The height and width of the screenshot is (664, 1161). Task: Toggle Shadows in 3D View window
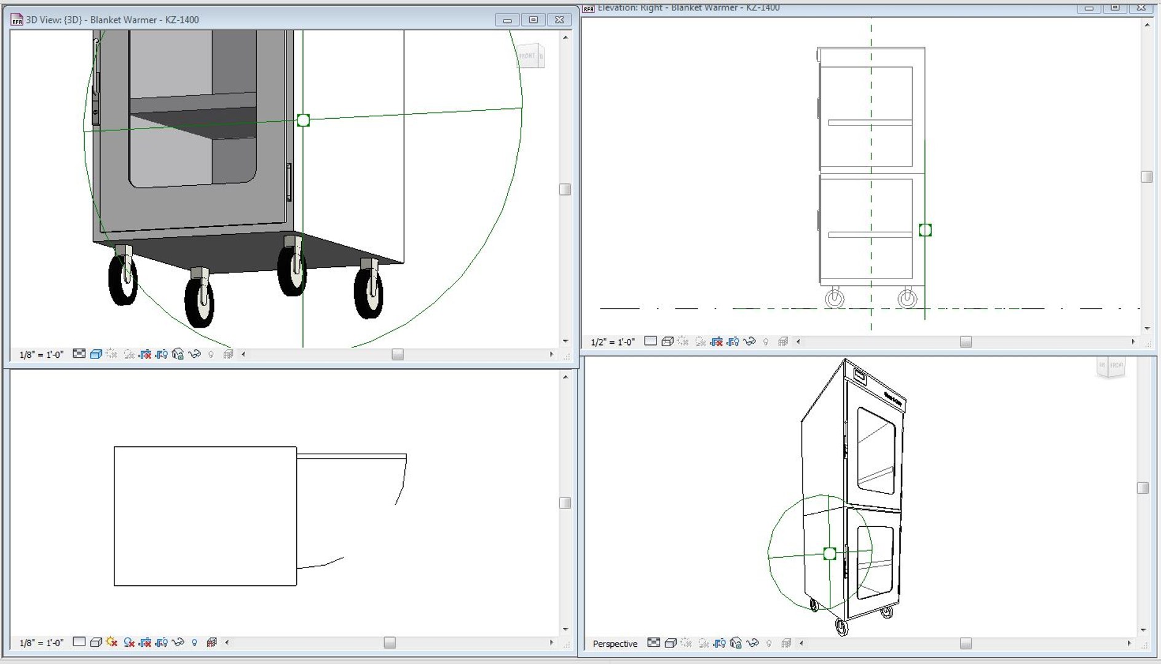129,354
